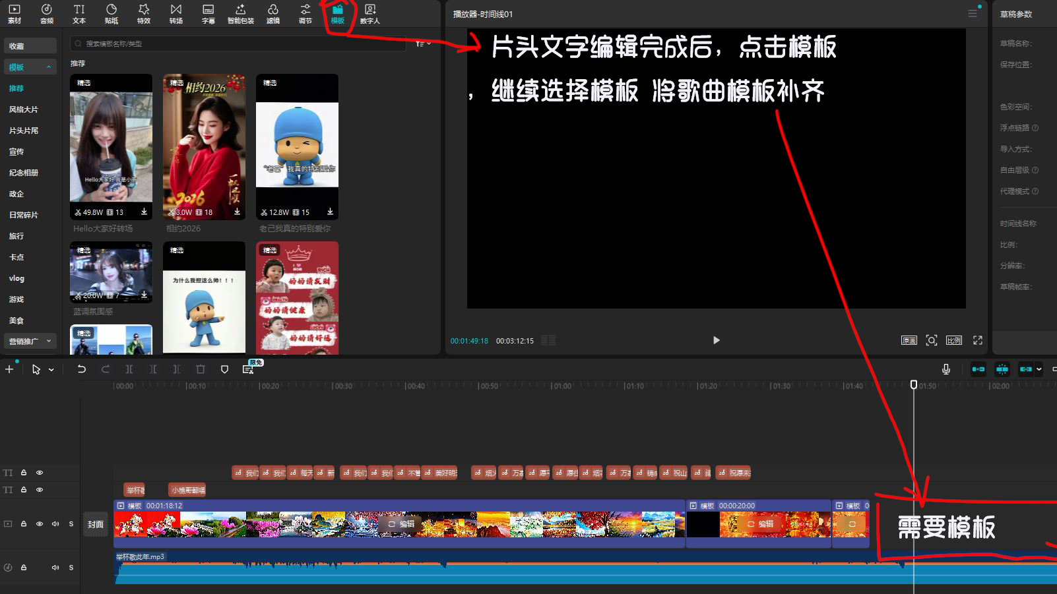The height and width of the screenshot is (594, 1057).
Task: Expand the 营销推广 category in sidebar
Action: coord(49,342)
